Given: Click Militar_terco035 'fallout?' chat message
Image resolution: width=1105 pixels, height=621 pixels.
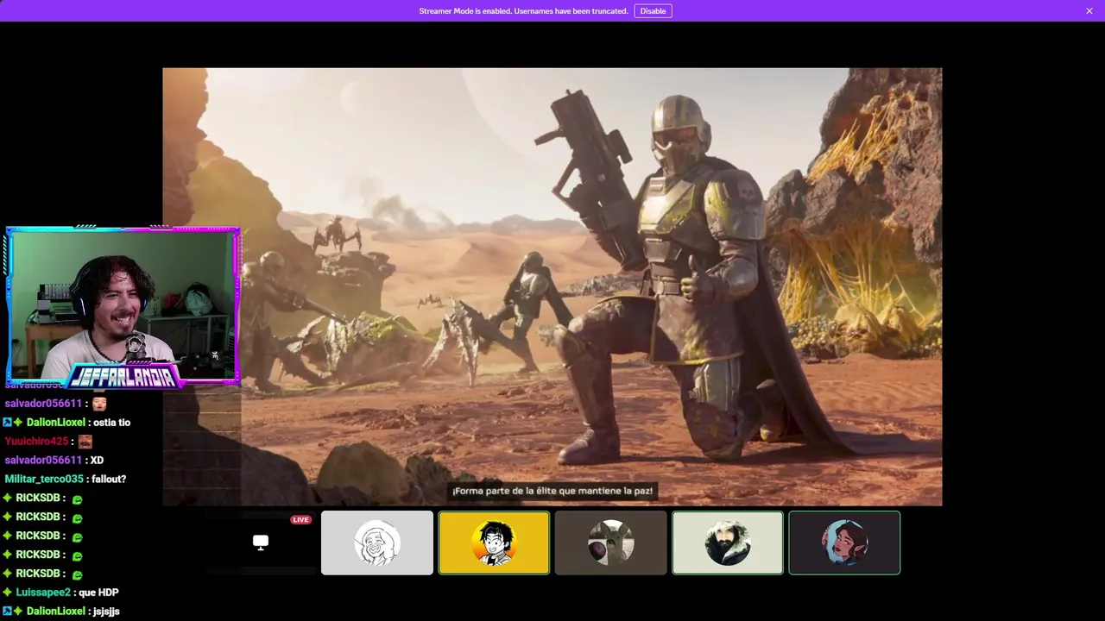Looking at the screenshot, I should [66, 480].
